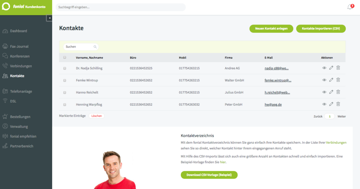
Task: Open fonial empfehlen menu item label
Action: click(x=23, y=137)
